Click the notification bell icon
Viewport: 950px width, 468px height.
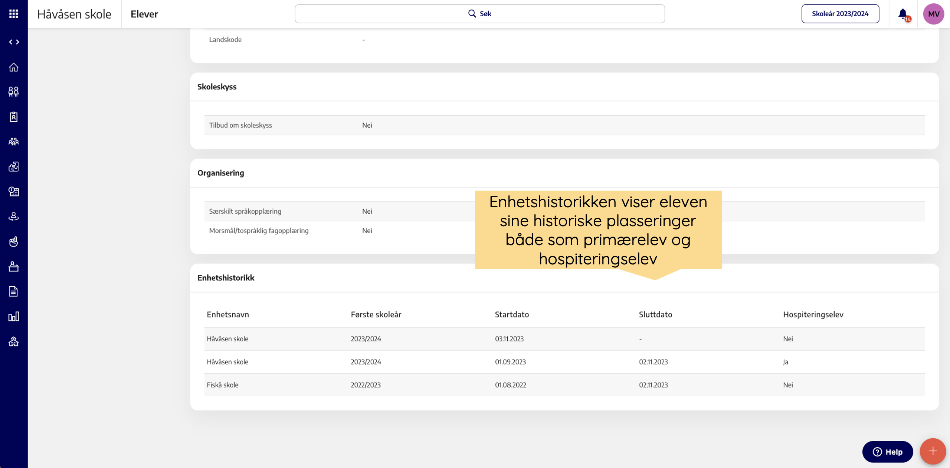point(903,14)
